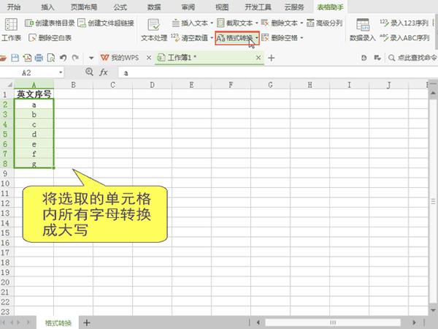Click the 高级分列 icon
Viewport: 438px width, 329px height.
coord(310,23)
